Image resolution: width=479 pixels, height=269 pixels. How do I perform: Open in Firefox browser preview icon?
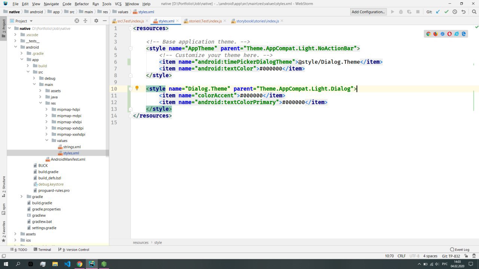tap(436, 34)
